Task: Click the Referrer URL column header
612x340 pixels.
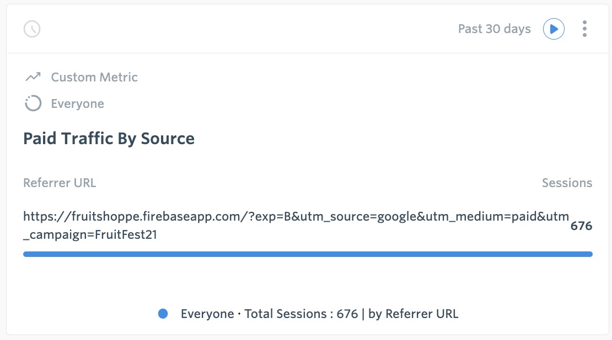Action: tap(60, 183)
